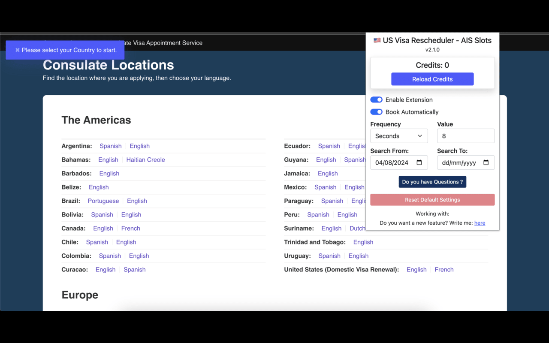This screenshot has width=549, height=343.
Task: Toggle the Enable Extension switch
Action: tap(376, 100)
